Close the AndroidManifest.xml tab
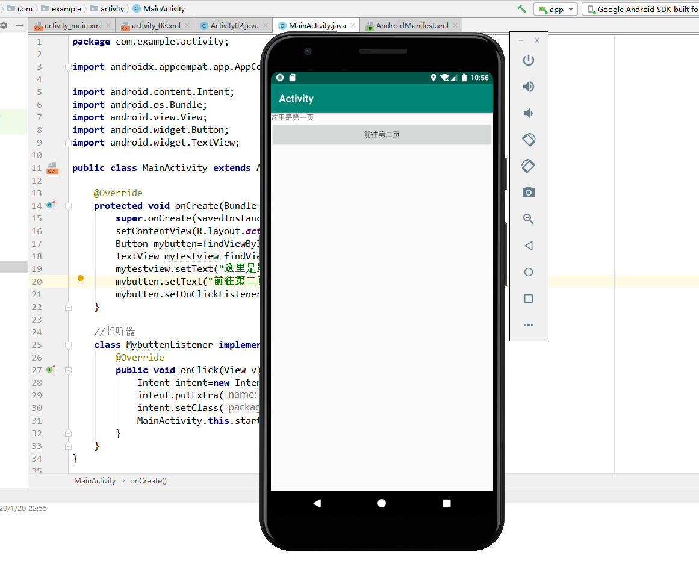 pyautogui.click(x=455, y=25)
